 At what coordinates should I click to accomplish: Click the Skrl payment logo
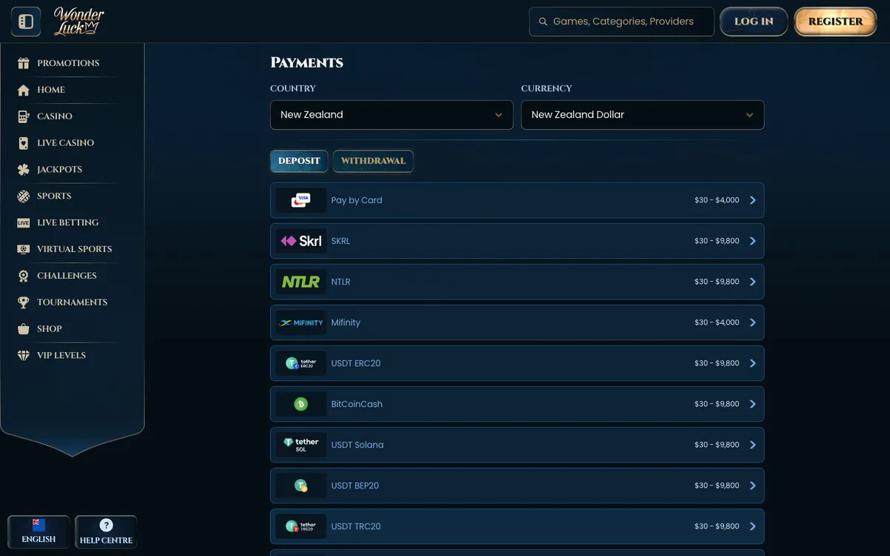point(301,241)
